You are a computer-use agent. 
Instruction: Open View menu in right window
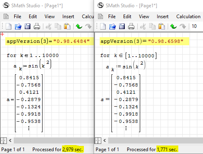[144, 17]
